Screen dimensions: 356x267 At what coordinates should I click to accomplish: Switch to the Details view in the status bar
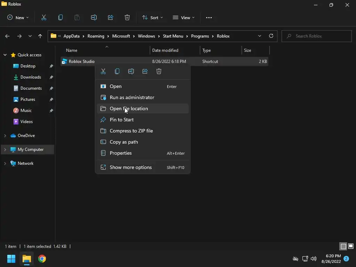[x=343, y=246]
